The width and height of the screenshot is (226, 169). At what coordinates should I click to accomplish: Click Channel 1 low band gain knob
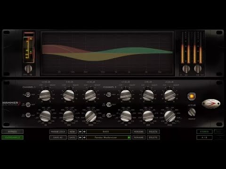(45, 95)
